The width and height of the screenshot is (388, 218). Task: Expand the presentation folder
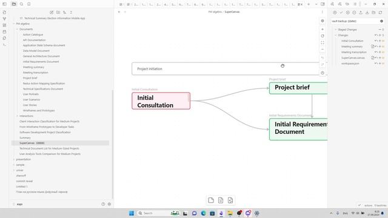[14, 159]
